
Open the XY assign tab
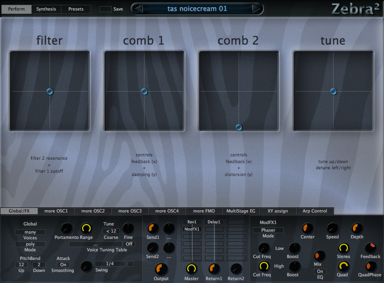[278, 211]
